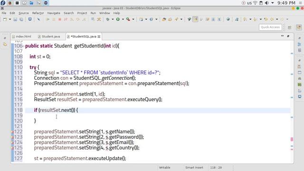Click the External Tools run icon
Screen dimensions: 304x171
(128, 19)
